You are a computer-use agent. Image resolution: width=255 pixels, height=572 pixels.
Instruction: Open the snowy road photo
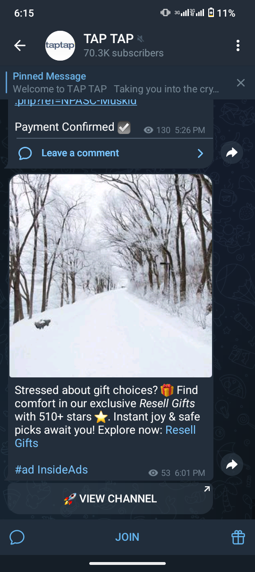pyautogui.click(x=110, y=276)
